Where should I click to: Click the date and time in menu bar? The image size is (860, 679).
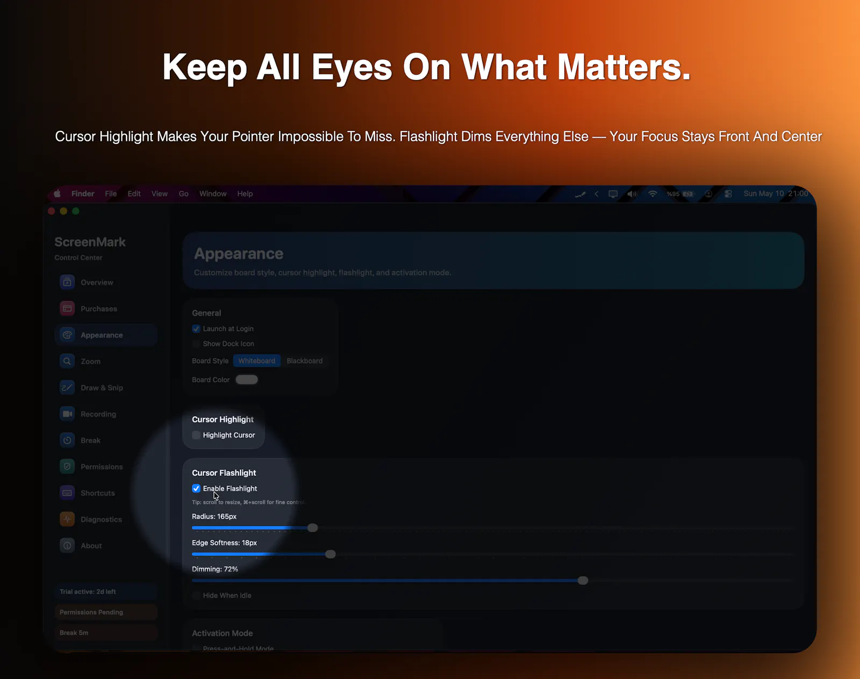pyautogui.click(x=776, y=194)
